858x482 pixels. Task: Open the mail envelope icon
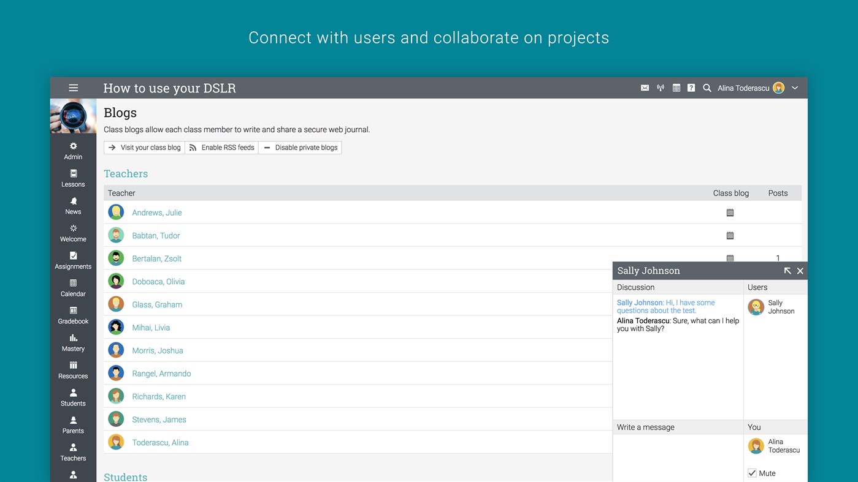645,88
